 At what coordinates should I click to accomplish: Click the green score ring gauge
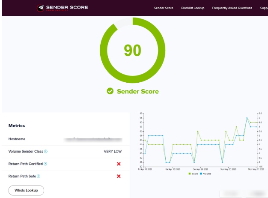tap(132, 50)
